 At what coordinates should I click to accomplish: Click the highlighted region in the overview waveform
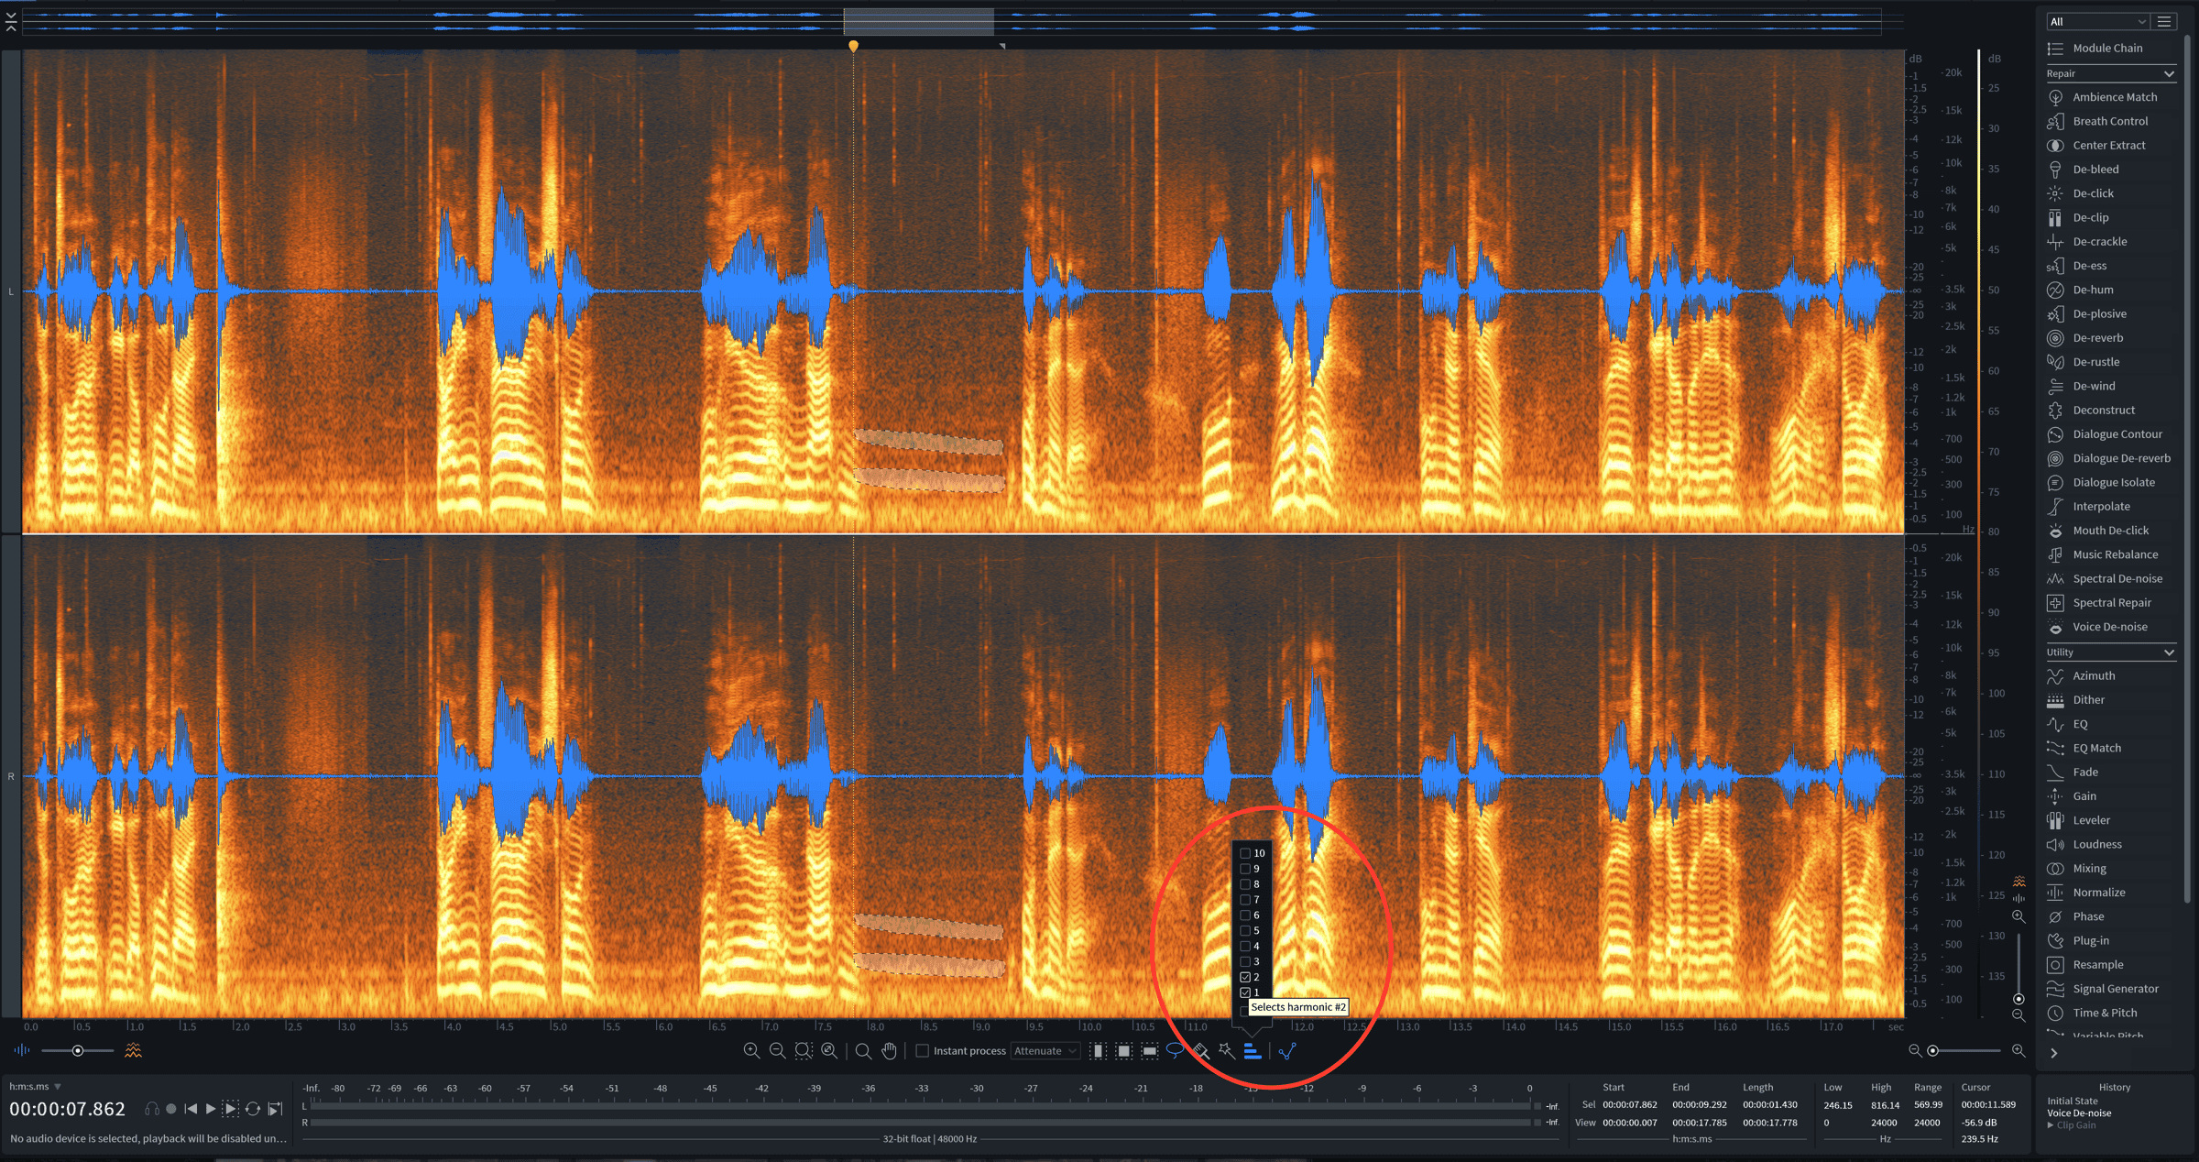(918, 22)
